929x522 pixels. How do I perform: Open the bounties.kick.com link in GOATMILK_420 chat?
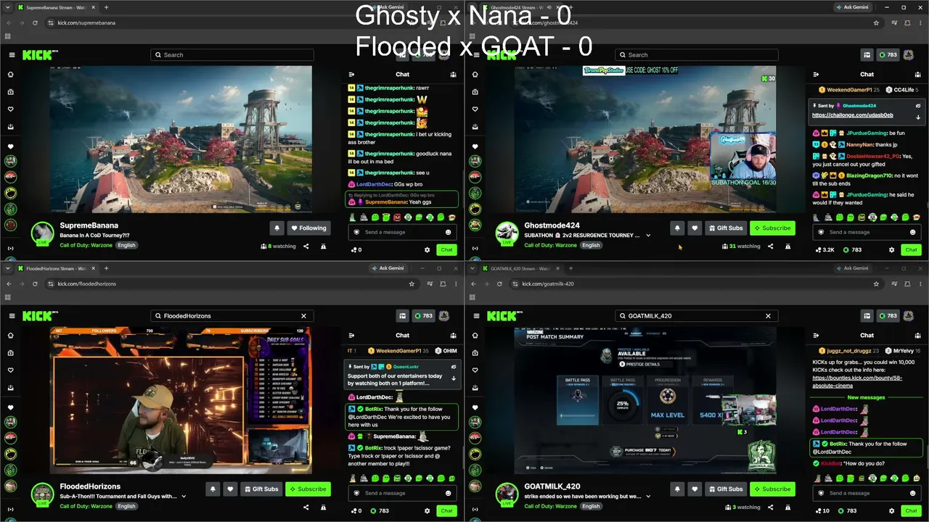[858, 381]
